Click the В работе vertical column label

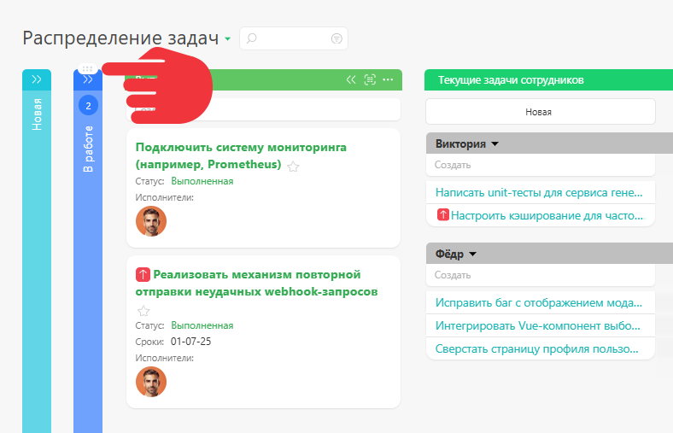(x=88, y=149)
